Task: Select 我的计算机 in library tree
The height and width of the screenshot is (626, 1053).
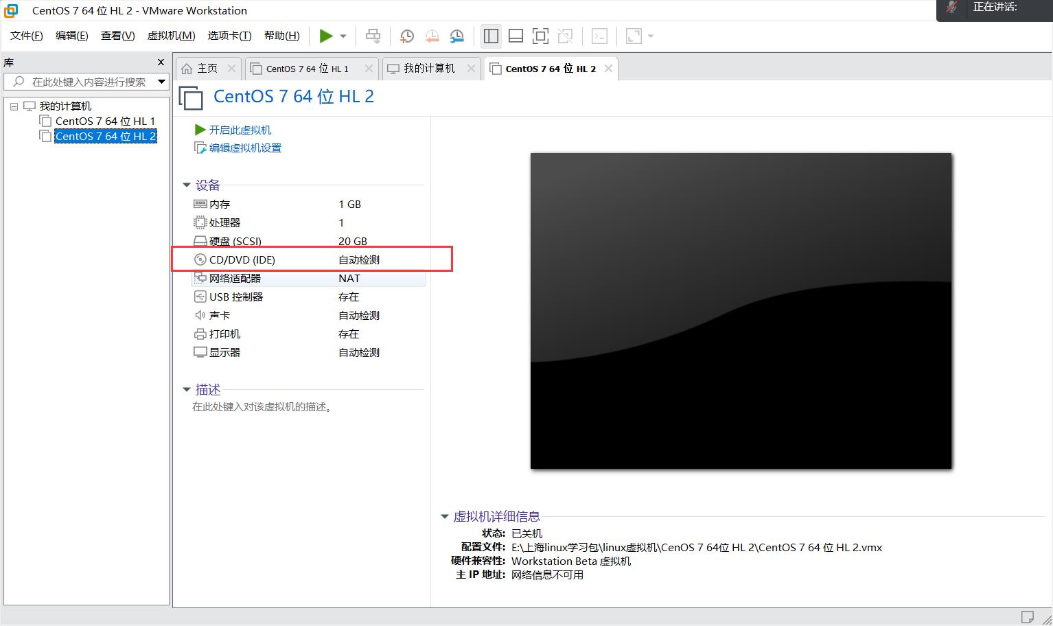Action: click(65, 106)
